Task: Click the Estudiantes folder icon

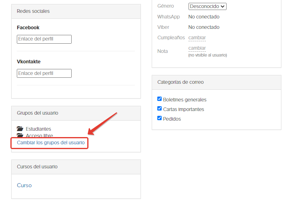Action: (20, 129)
